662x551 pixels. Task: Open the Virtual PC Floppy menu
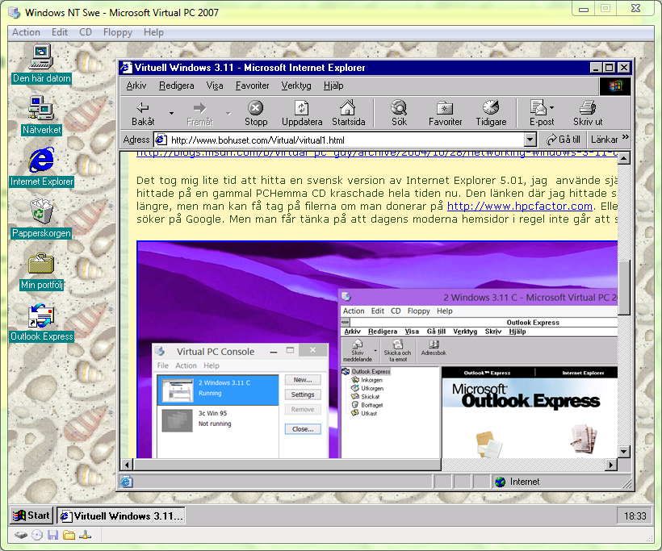(118, 32)
